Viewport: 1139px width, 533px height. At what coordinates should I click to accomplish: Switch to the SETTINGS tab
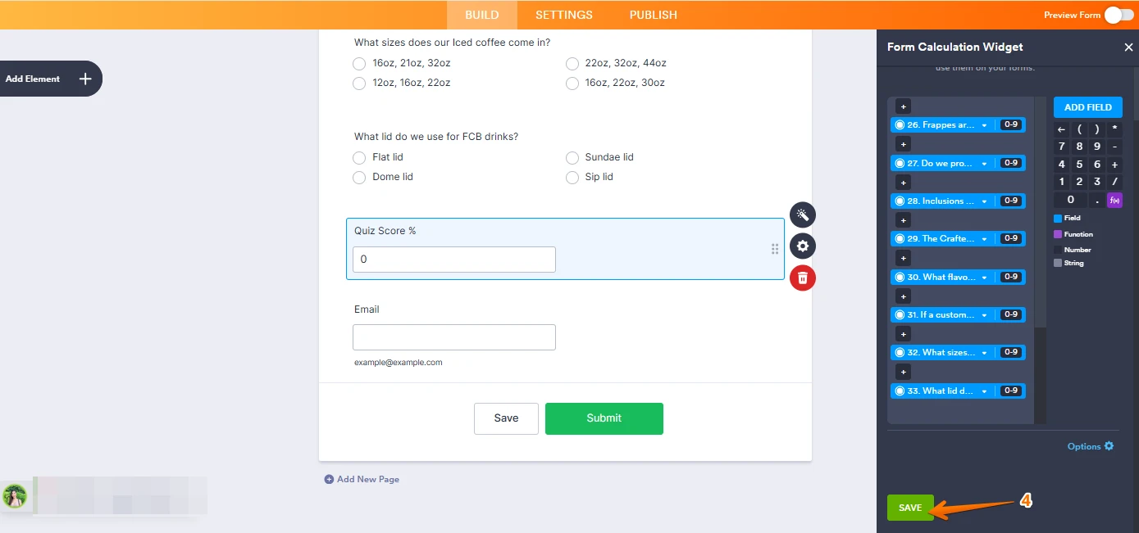tap(563, 14)
